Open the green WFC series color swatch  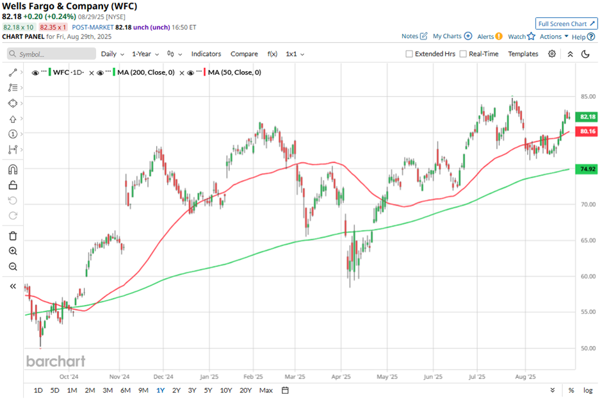click(50, 72)
